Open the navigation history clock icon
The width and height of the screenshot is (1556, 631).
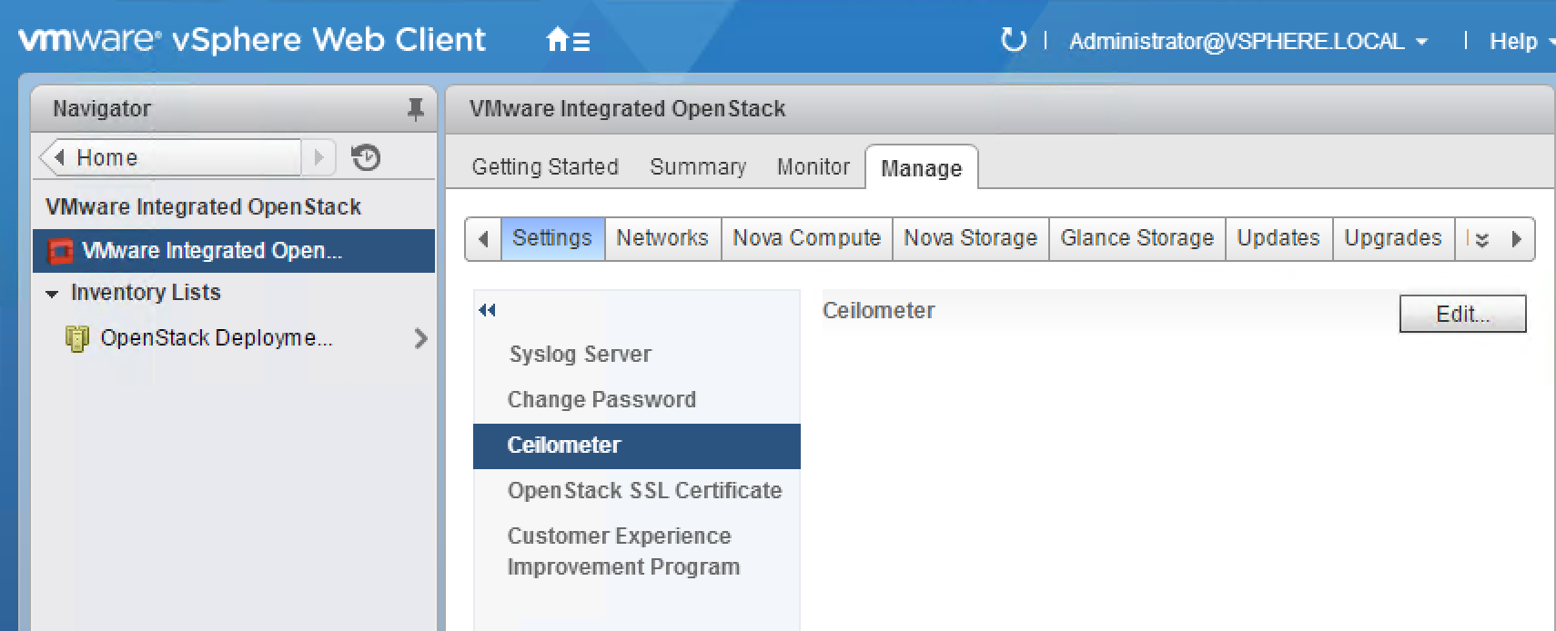[x=366, y=157]
